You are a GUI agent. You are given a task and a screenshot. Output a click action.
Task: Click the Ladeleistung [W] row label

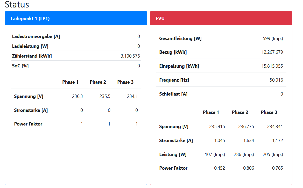[x=30, y=46]
